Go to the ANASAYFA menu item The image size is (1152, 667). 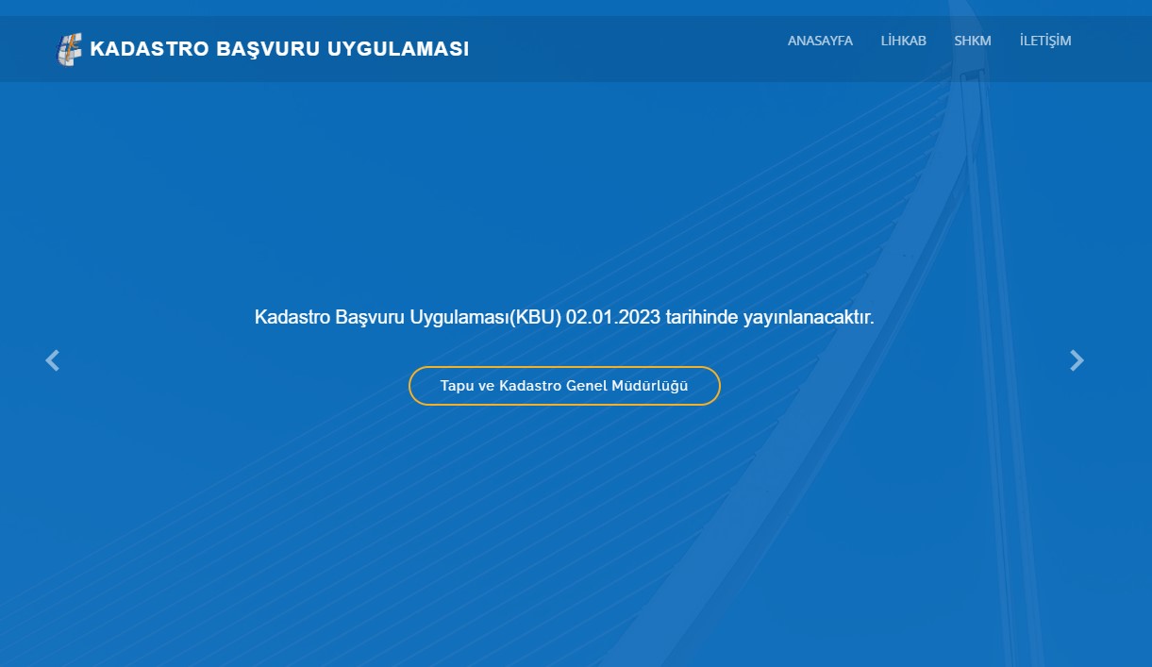click(820, 41)
